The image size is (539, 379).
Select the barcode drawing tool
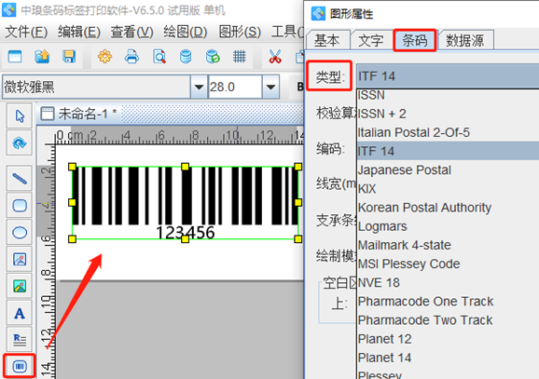[x=20, y=366]
